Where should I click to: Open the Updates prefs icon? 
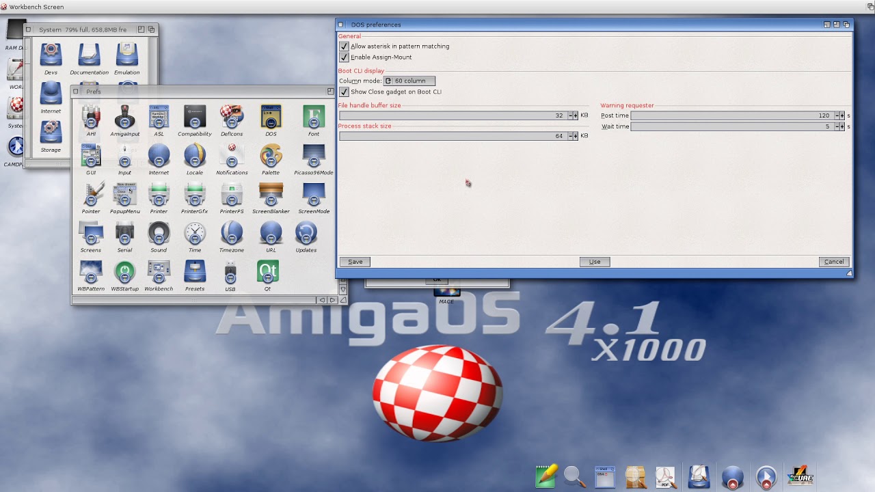coord(306,234)
